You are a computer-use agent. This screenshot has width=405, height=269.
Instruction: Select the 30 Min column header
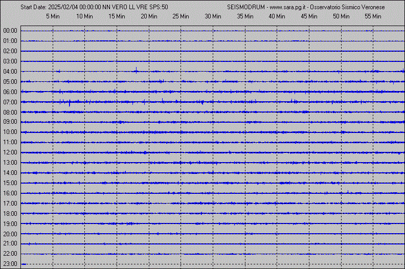point(213,16)
